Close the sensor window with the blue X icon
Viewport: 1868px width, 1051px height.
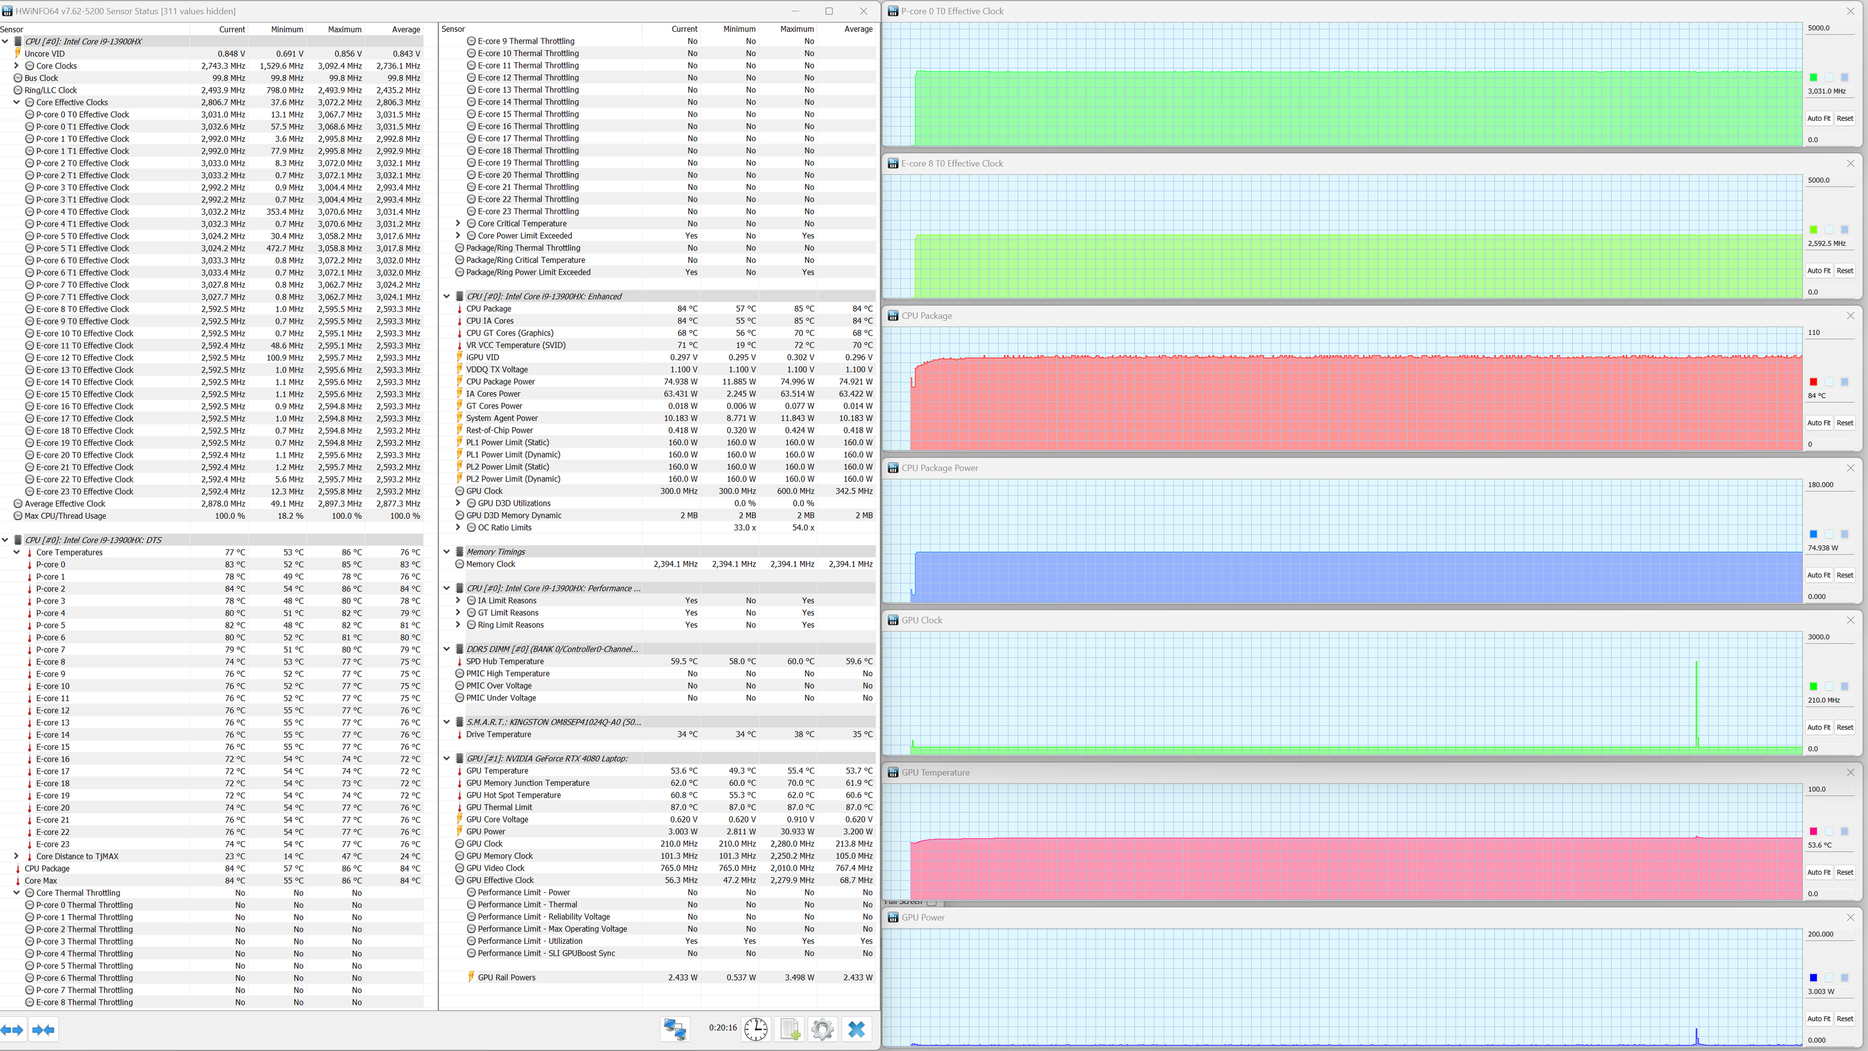pyautogui.click(x=856, y=1029)
